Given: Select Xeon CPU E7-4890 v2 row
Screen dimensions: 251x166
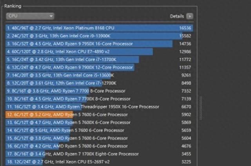Looking at the screenshot, I should click(99, 52).
